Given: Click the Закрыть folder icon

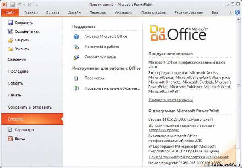Looking at the screenshot, I should 10,49.
